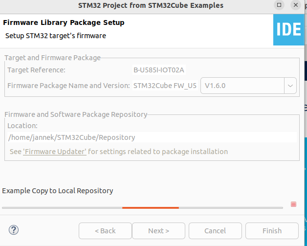This screenshot has height=246, width=307.
Task: Click the help question mark icon
Action: tap(14, 230)
